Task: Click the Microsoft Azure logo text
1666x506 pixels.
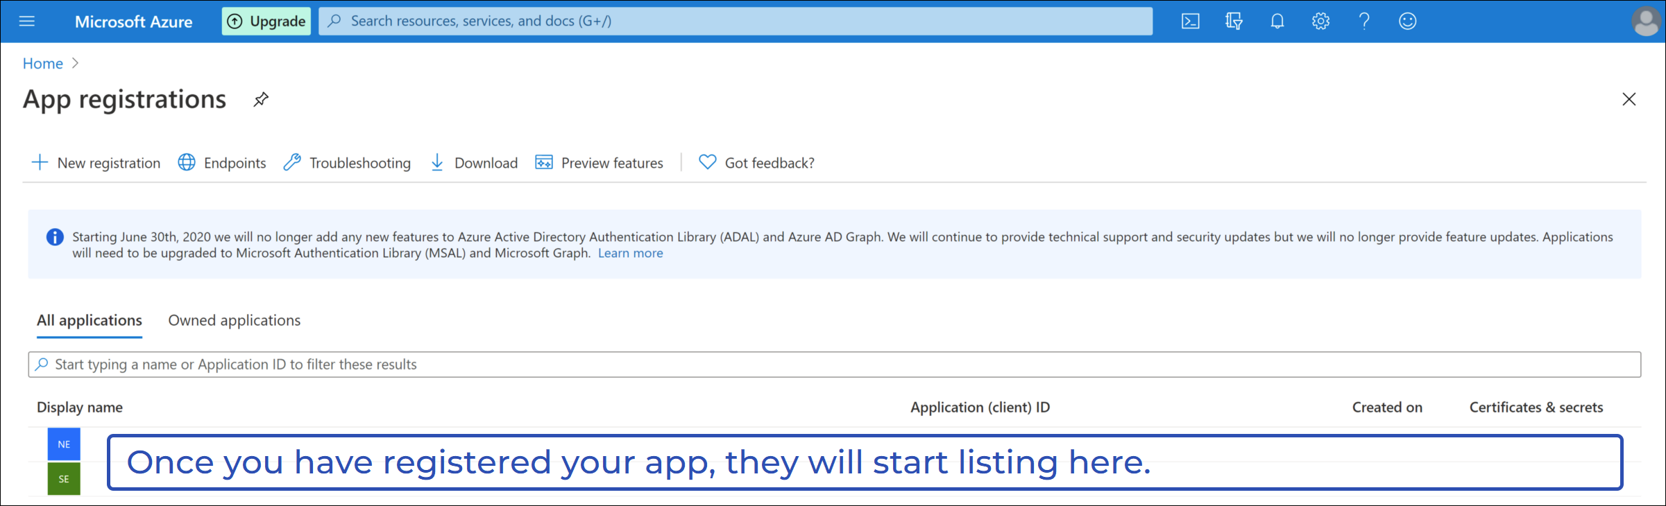Action: pyautogui.click(x=133, y=21)
